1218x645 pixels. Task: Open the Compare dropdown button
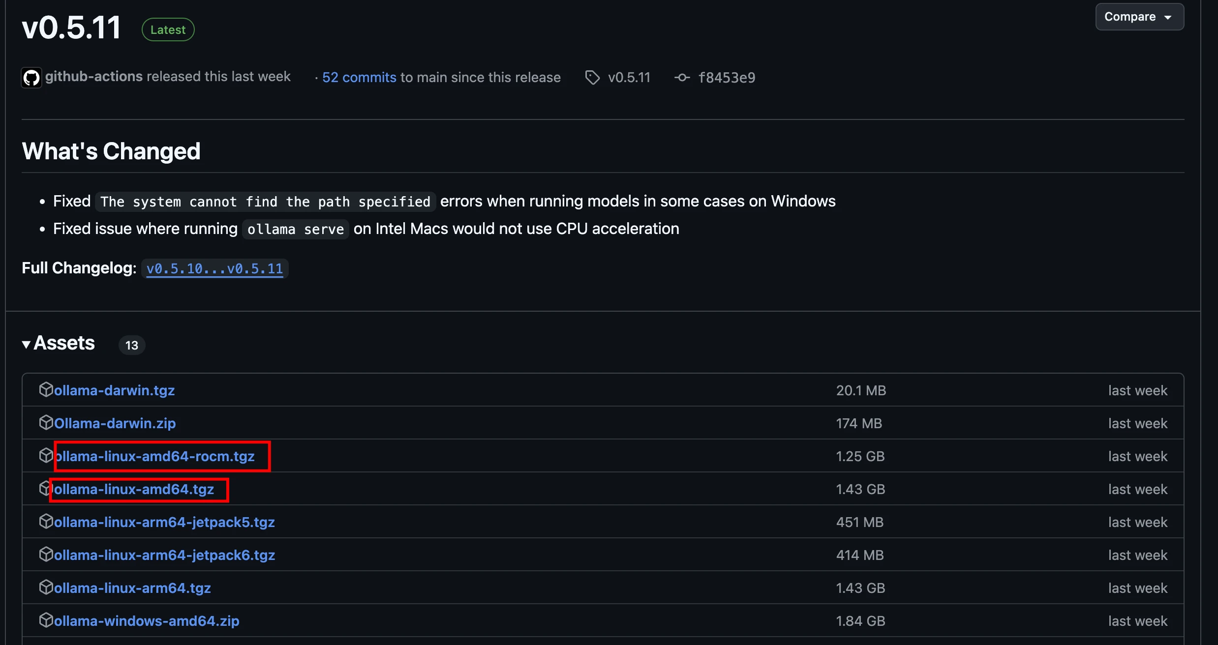(x=1139, y=17)
